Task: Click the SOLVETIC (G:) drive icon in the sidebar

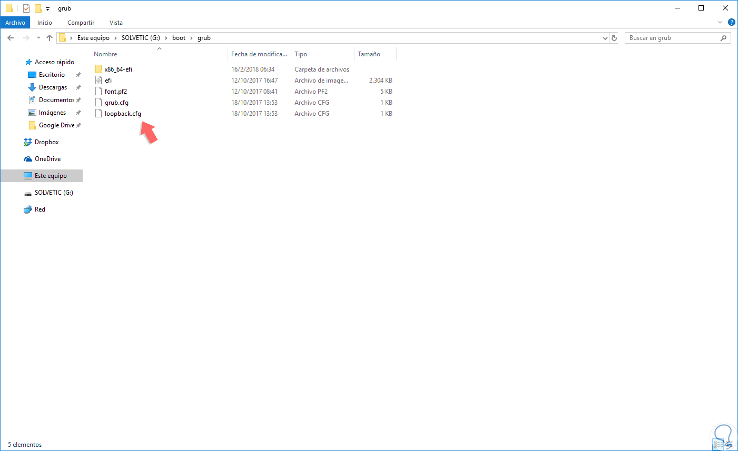Action: click(28, 193)
